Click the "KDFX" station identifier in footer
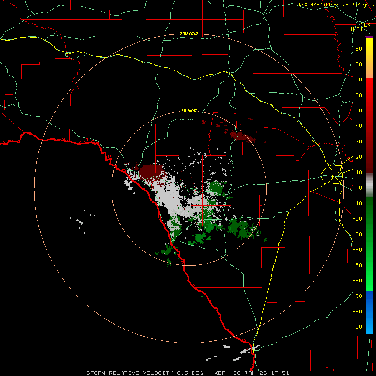The width and height of the screenshot is (376, 376). pyautogui.click(x=221, y=373)
